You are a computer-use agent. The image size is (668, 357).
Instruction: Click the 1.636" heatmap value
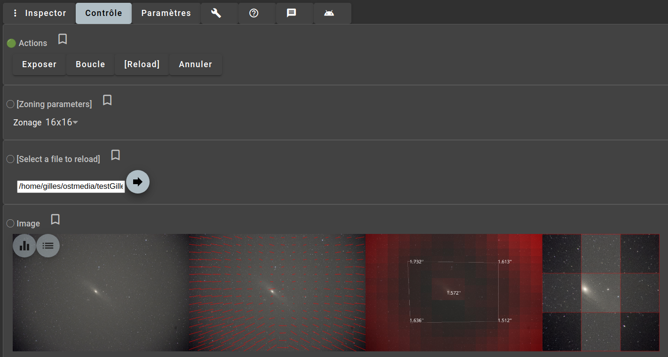pyautogui.click(x=416, y=320)
